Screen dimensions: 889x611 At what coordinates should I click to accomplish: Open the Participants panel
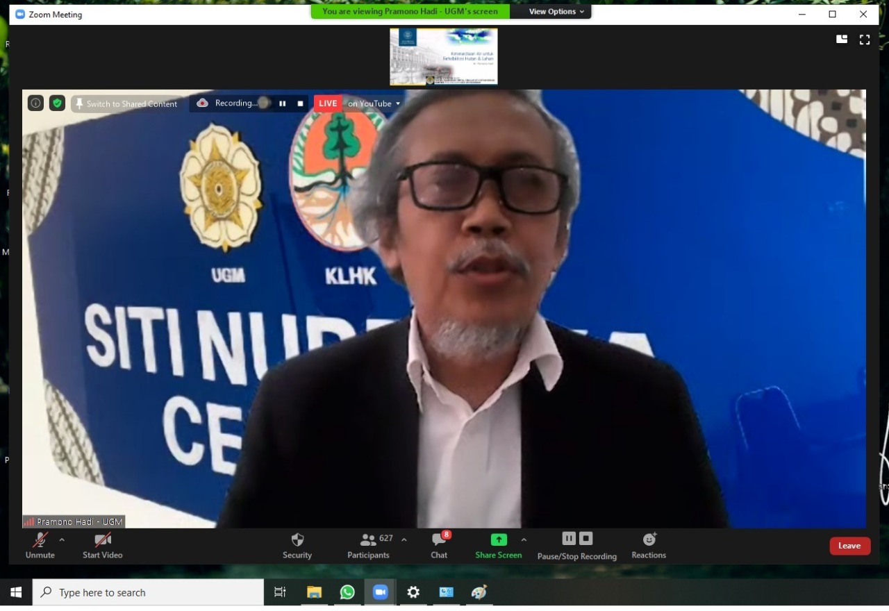[x=369, y=546]
